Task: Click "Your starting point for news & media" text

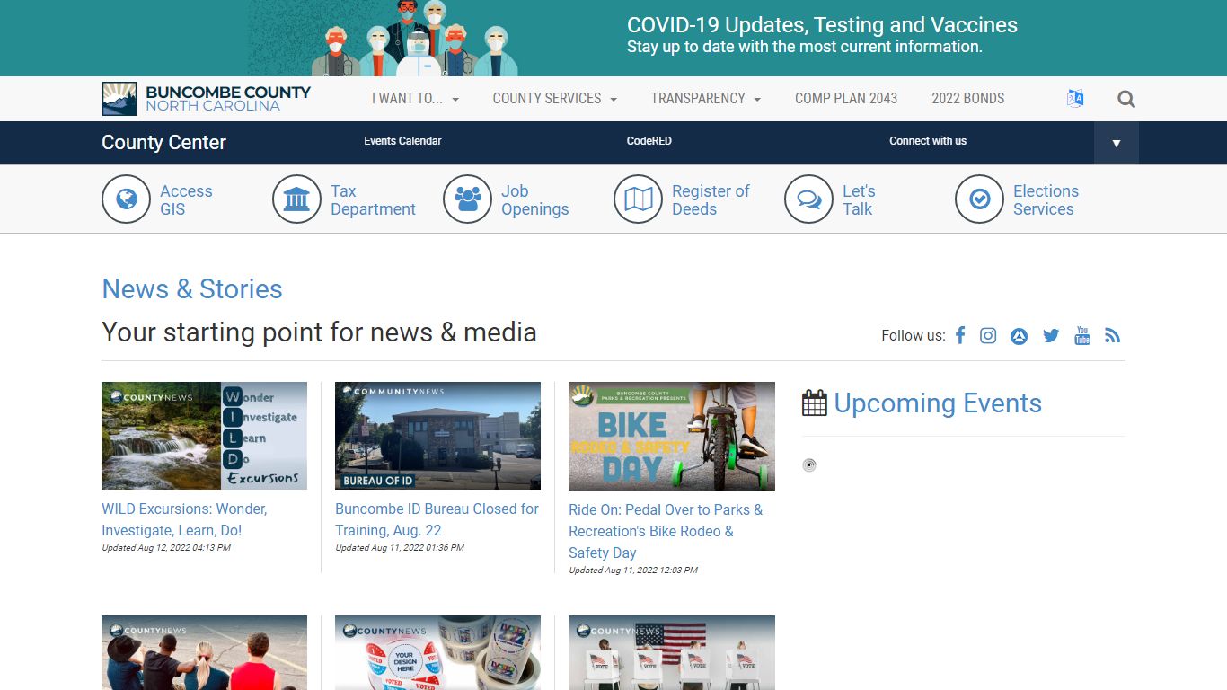Action: (x=319, y=332)
